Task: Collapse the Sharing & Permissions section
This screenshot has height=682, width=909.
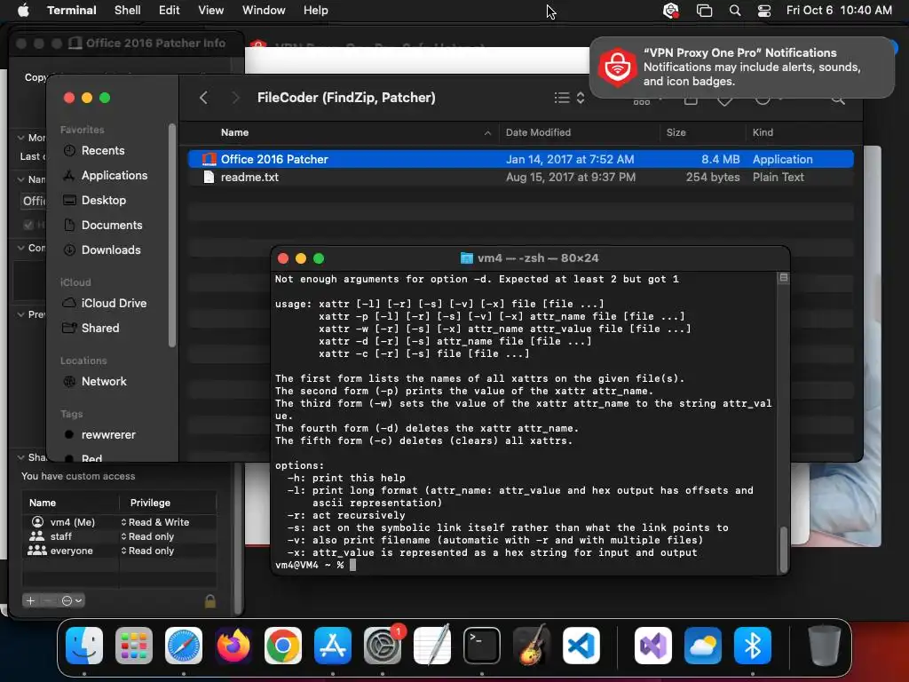Action: pyautogui.click(x=21, y=457)
